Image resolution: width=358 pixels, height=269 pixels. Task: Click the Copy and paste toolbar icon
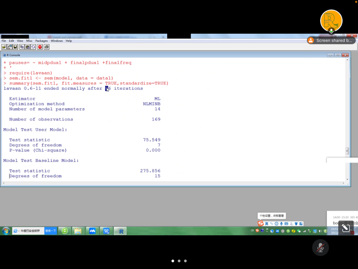pyautogui.click(x=33, y=47)
